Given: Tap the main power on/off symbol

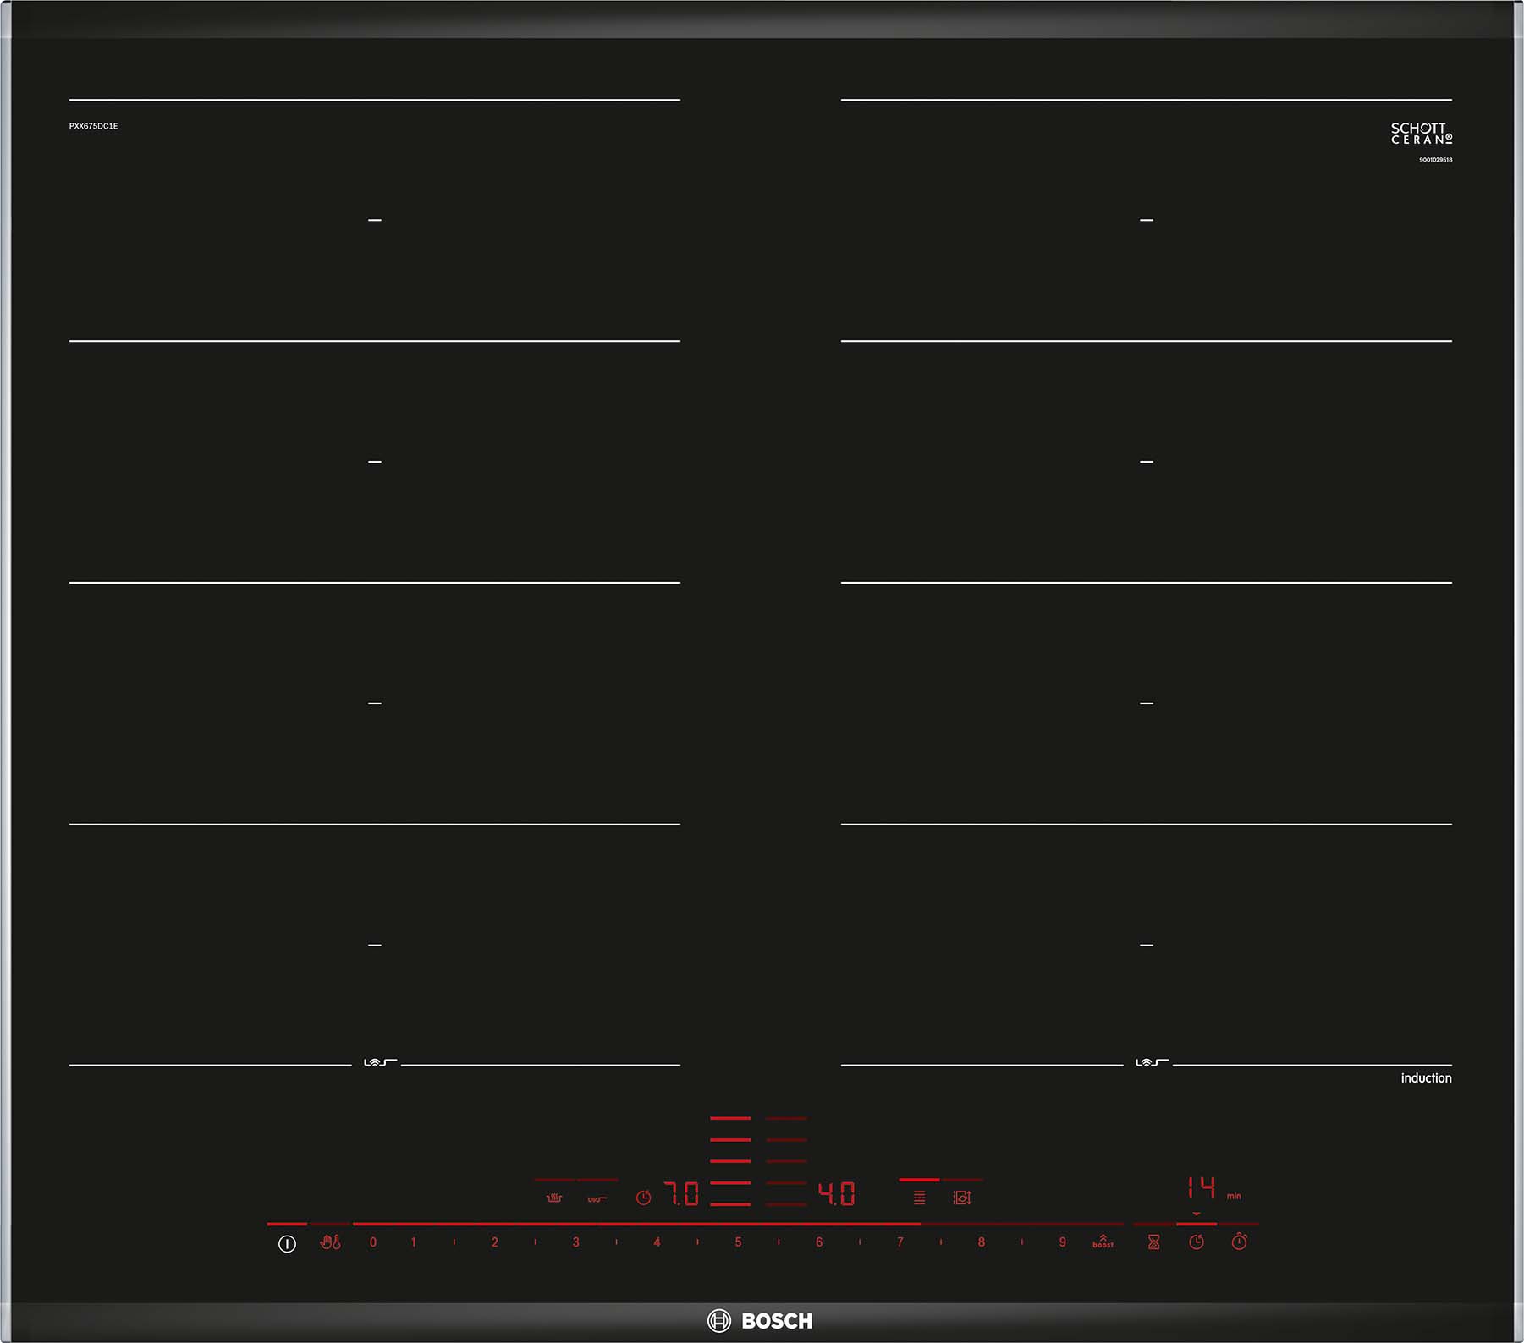Looking at the screenshot, I should click(x=287, y=1244).
